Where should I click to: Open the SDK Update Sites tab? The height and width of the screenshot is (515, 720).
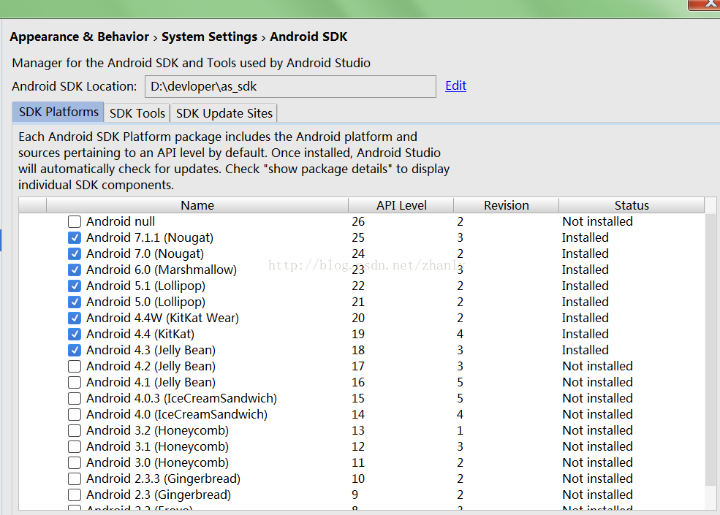[224, 113]
